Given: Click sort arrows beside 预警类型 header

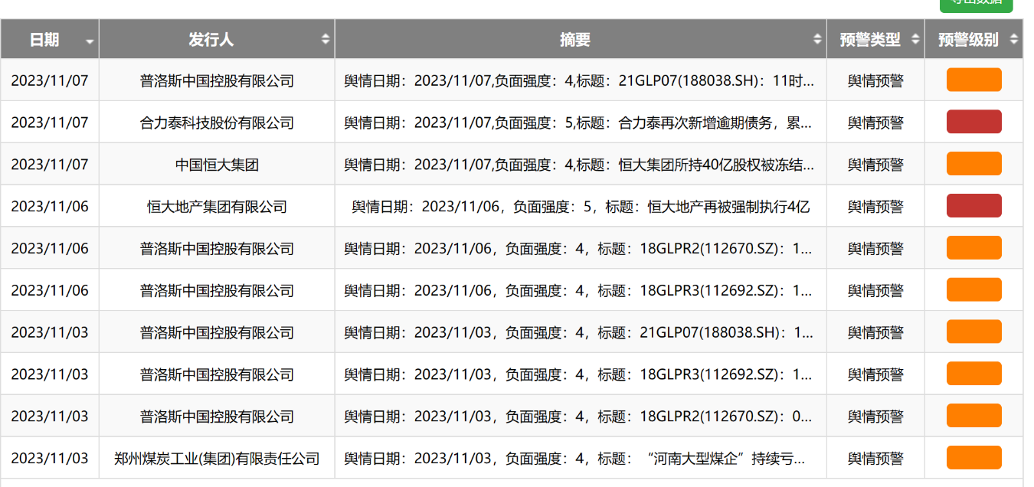Looking at the screenshot, I should [915, 39].
